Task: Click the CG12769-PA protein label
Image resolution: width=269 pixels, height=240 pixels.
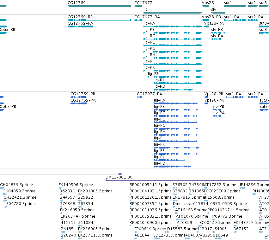Action: 83,100
